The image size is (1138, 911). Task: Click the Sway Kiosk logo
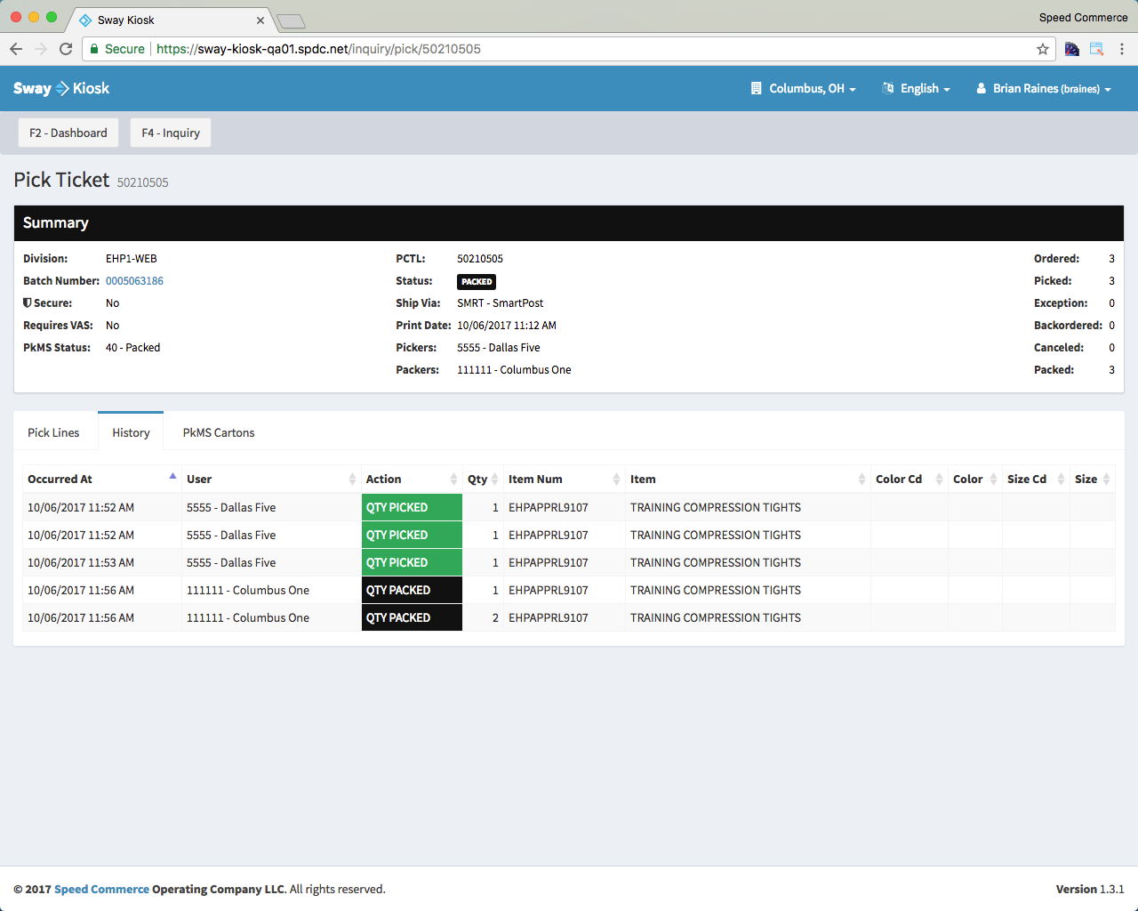(x=61, y=88)
